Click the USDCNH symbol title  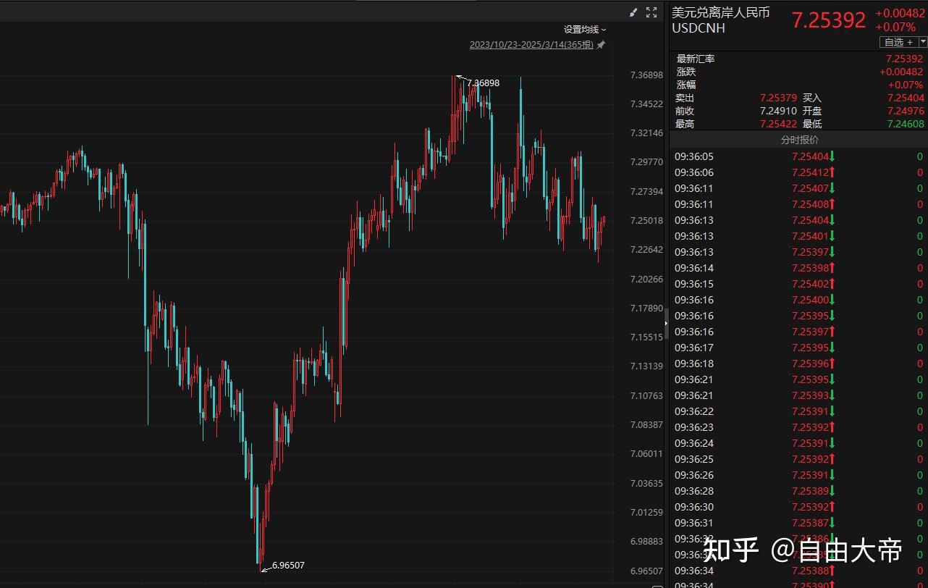click(x=698, y=28)
